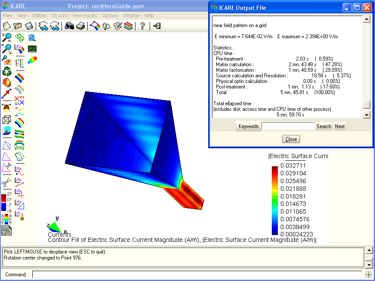Take a snapshot with the camera icon
Viewport: 375px width, 281px height.
coord(69,26)
